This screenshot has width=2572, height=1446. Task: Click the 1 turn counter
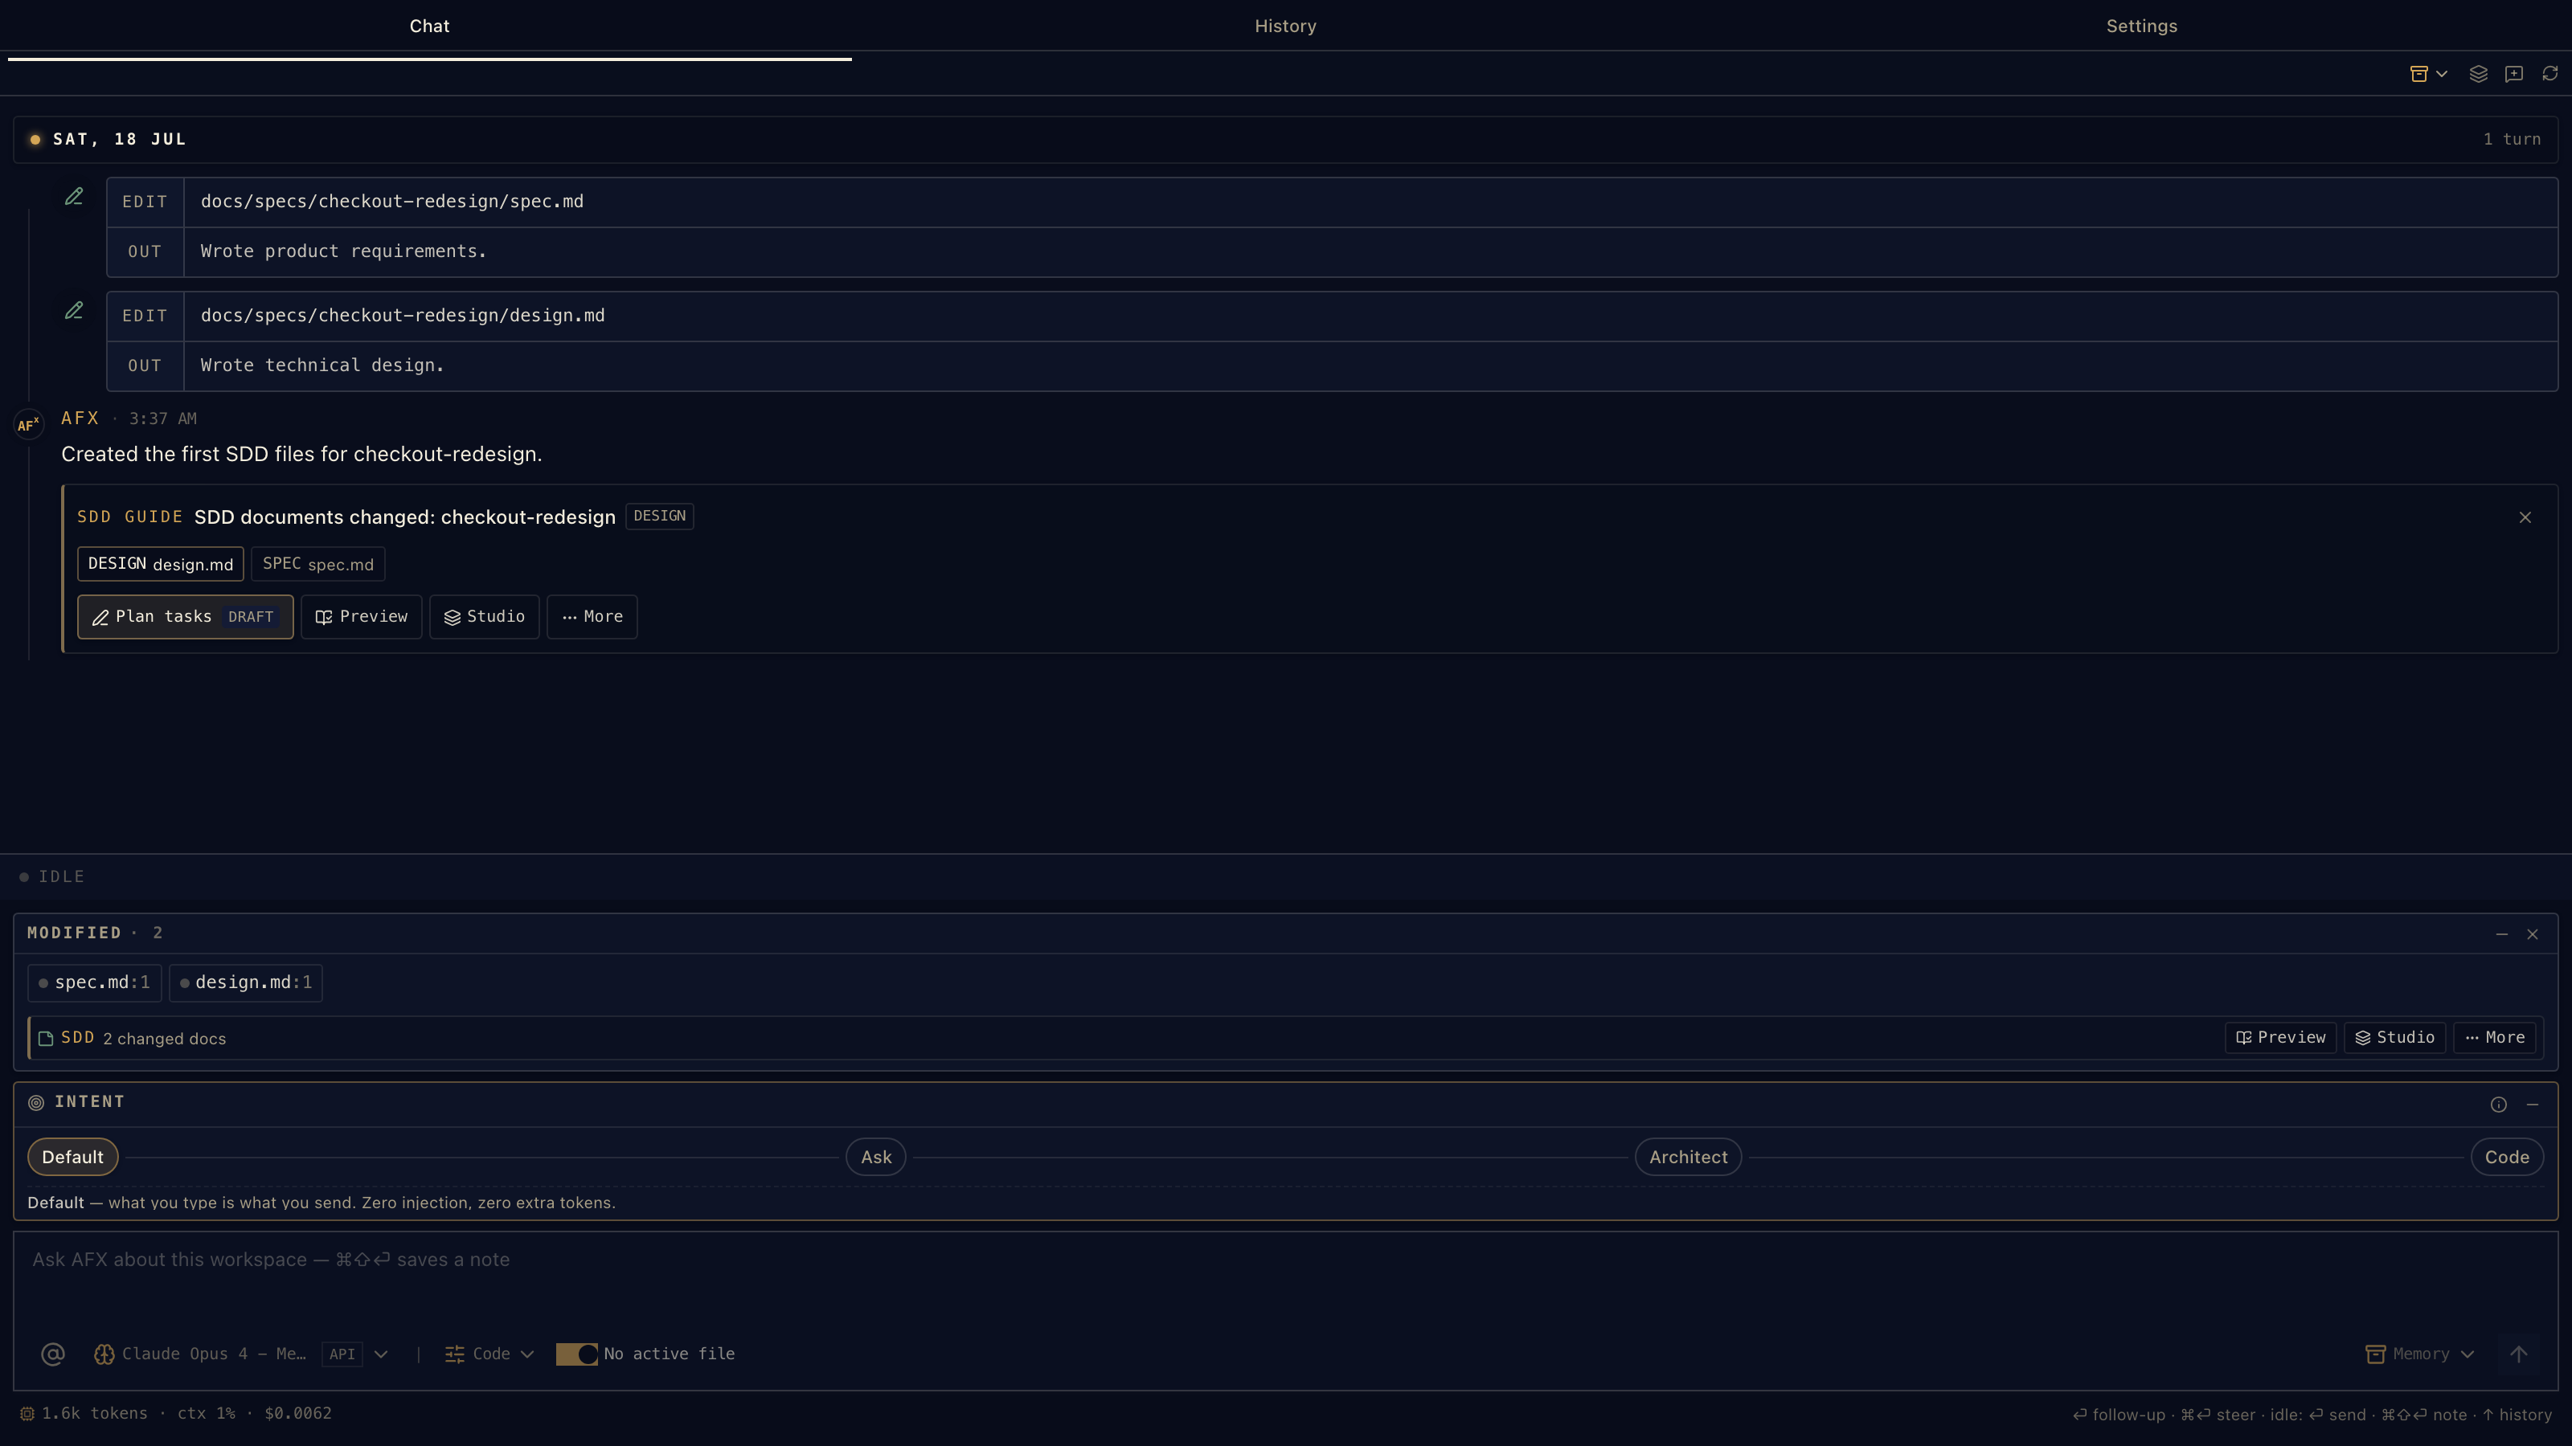pyautogui.click(x=2512, y=140)
